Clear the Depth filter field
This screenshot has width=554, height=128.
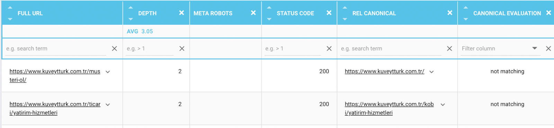pos(182,49)
